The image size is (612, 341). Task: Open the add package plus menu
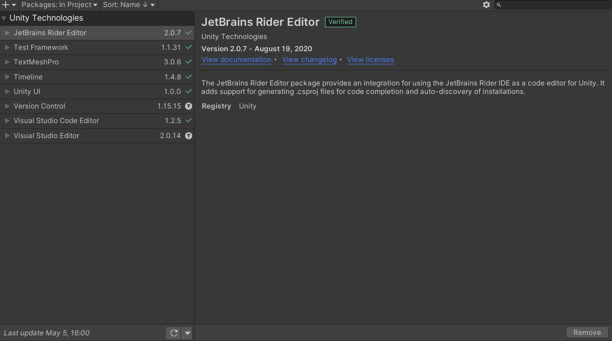pos(9,5)
